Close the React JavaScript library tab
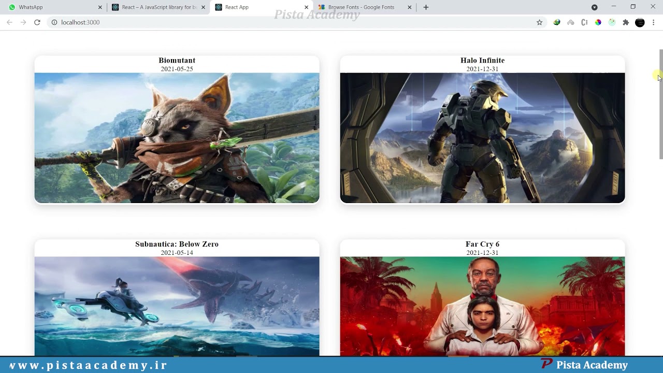This screenshot has height=373, width=663. coord(203,7)
